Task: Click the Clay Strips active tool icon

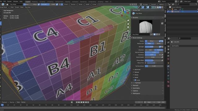Action: coord(133,13)
